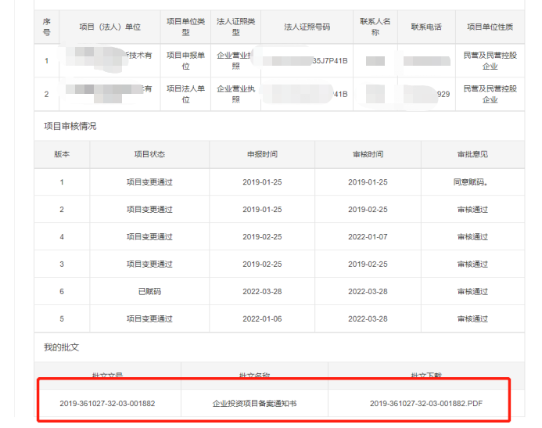Click the 同意赋码。 approval opinion cell
542x428 pixels.
tap(472, 182)
